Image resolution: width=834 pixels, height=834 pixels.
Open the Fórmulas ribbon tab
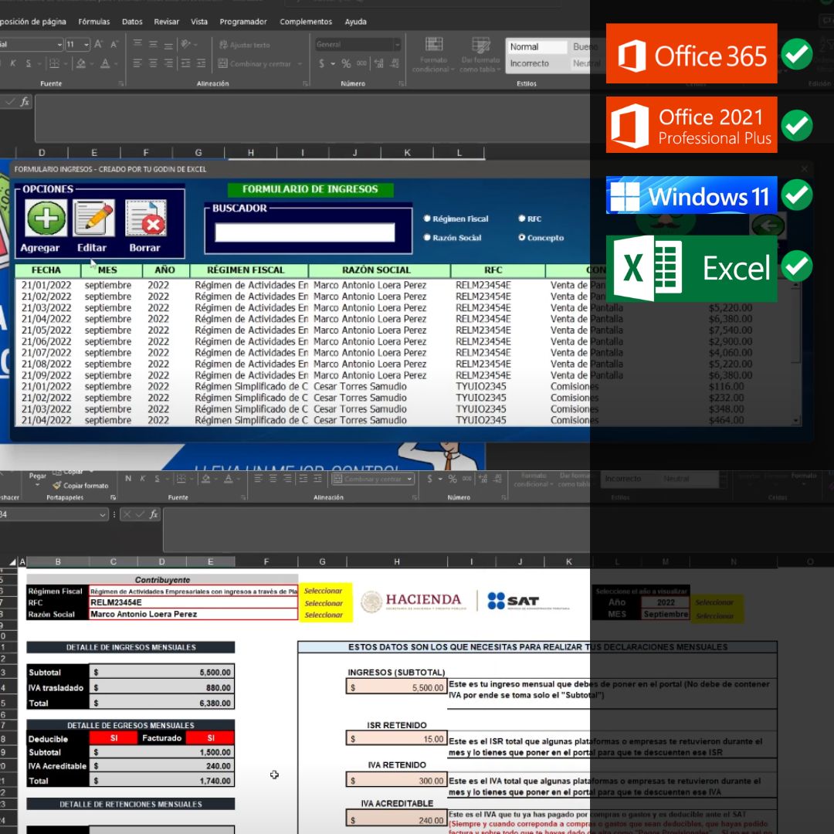94,22
